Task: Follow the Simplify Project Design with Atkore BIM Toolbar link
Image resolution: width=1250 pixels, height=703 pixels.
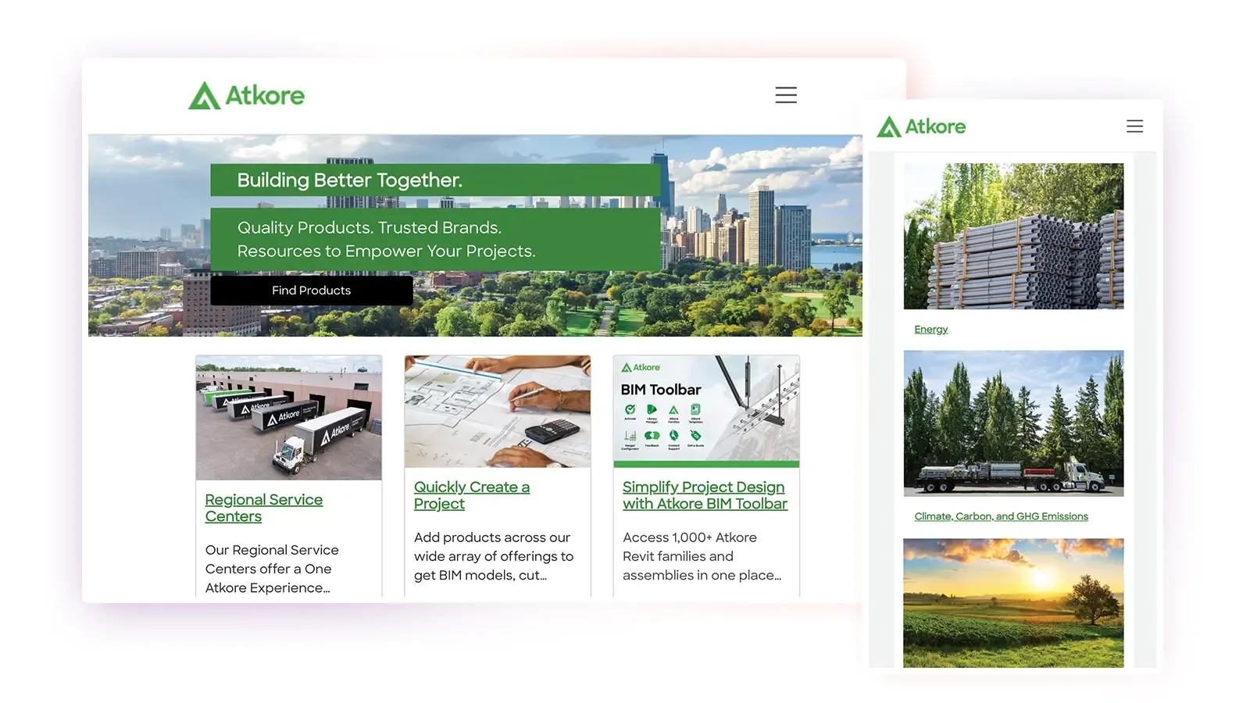Action: click(x=703, y=494)
